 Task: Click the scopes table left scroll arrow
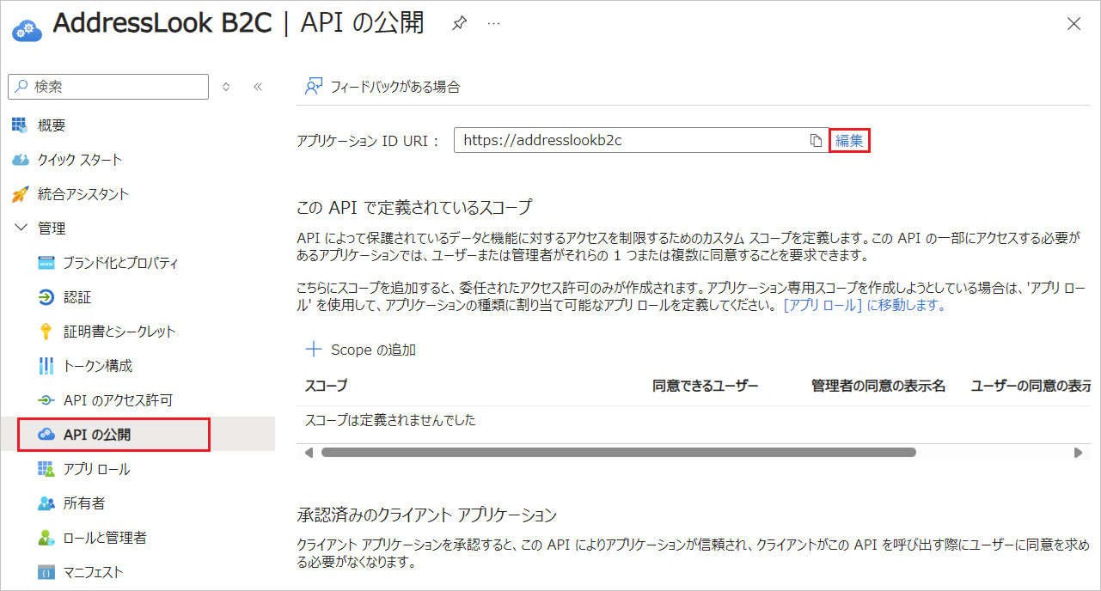point(309,452)
